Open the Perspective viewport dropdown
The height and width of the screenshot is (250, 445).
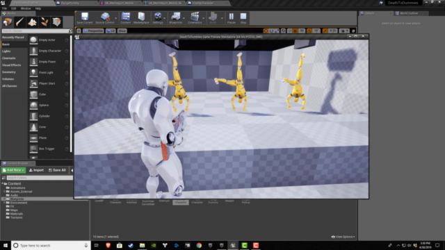[x=94, y=31]
